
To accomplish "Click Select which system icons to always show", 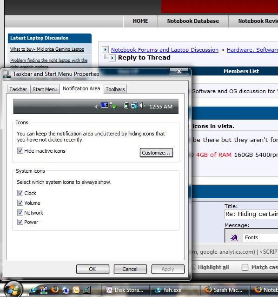I will point(64,182).
